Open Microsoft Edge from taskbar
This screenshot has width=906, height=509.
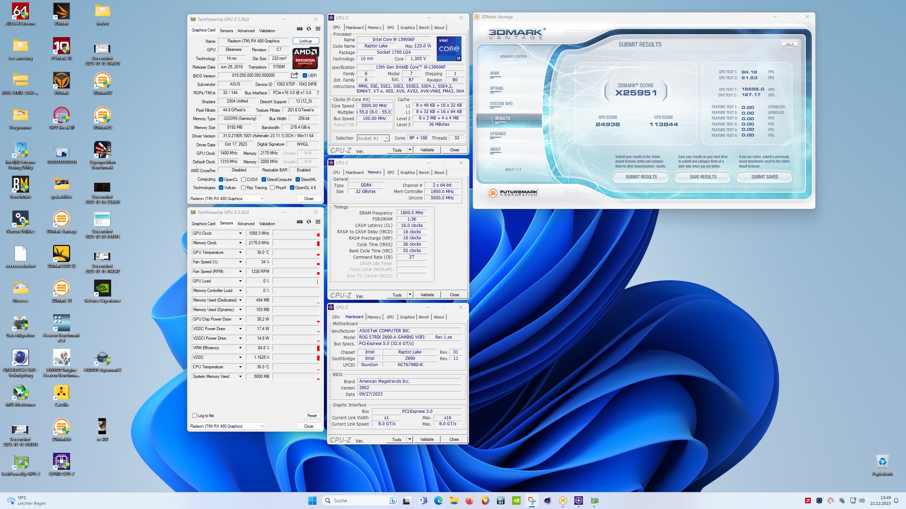point(438,501)
